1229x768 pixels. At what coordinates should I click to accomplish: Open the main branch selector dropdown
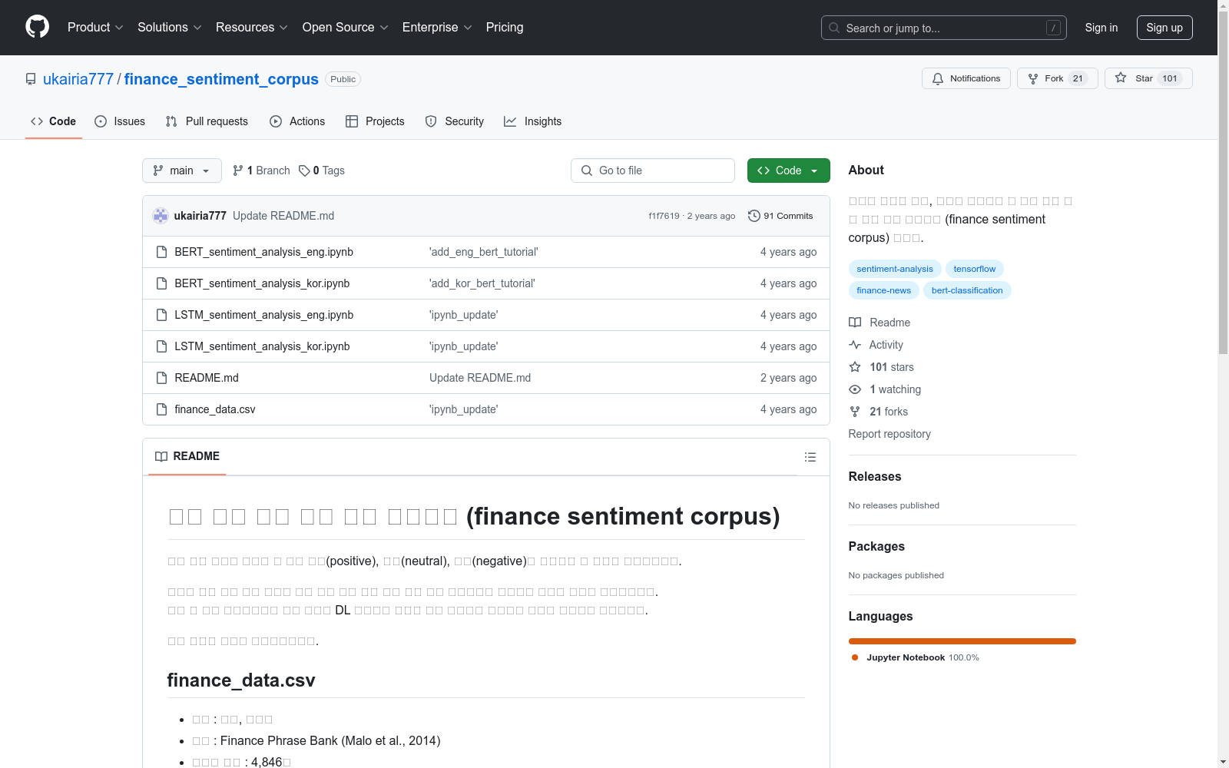[182, 170]
